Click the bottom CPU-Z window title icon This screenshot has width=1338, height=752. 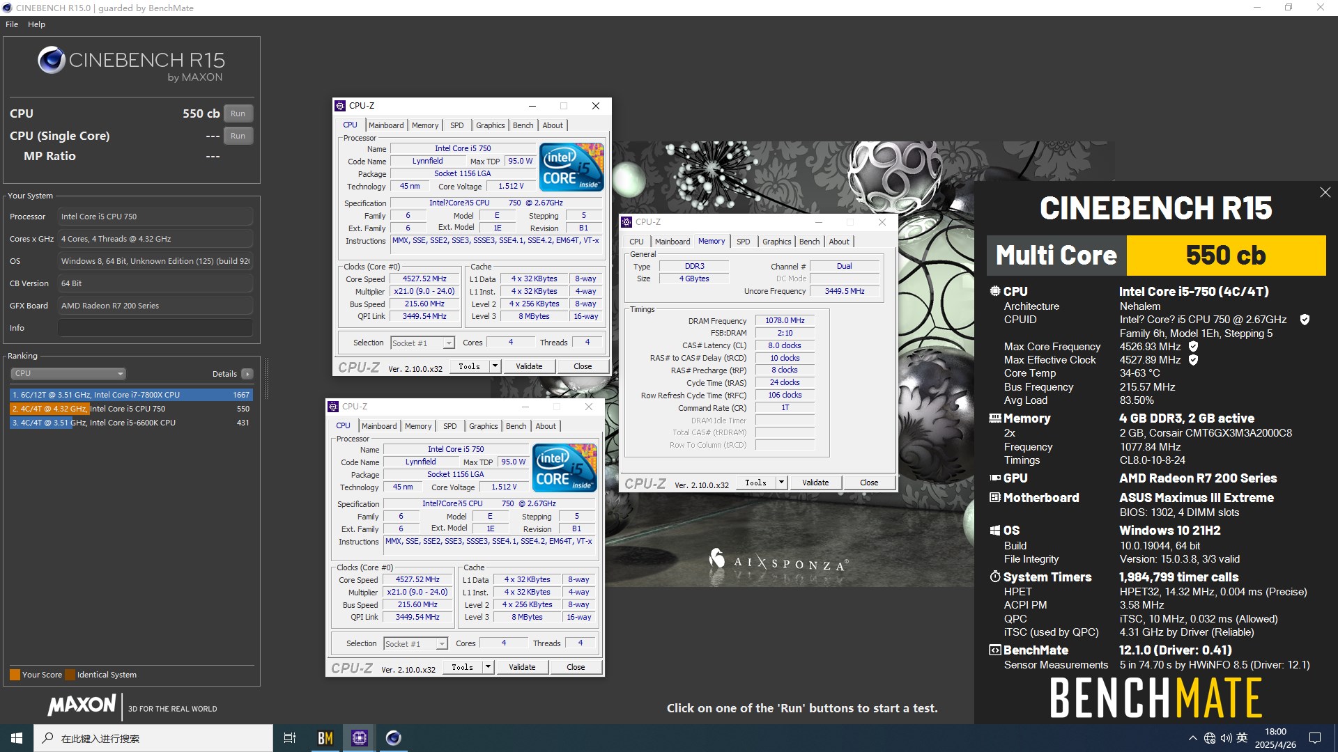[x=334, y=407]
